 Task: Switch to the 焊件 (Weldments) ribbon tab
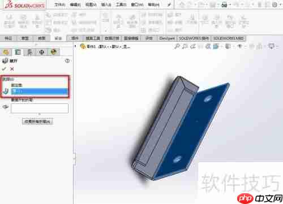point(75,38)
